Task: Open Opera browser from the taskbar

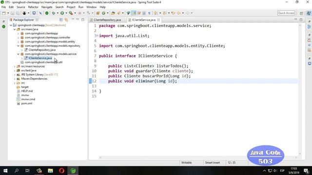Action: [x=62, y=171]
